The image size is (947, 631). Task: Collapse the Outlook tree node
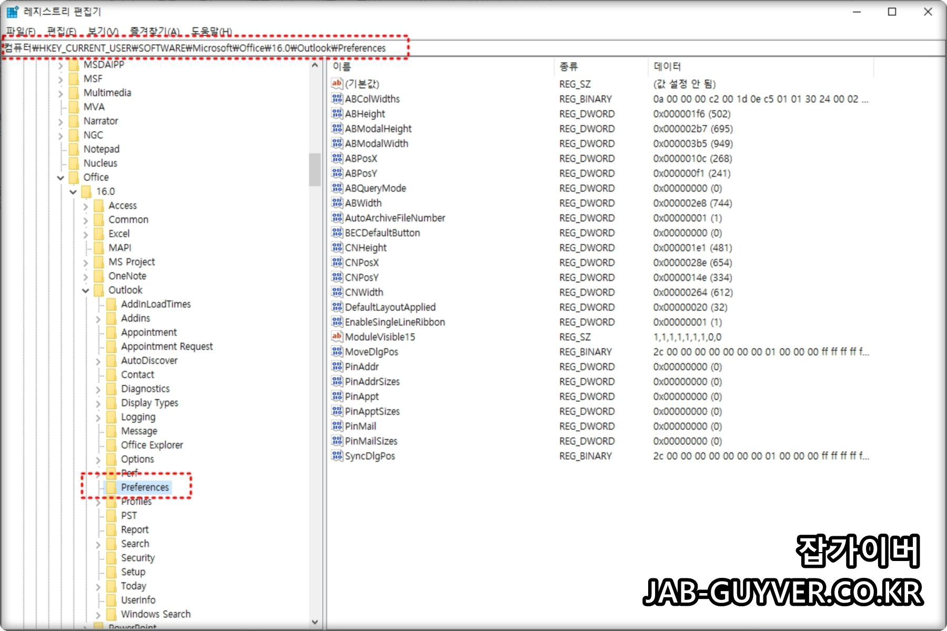click(x=86, y=290)
